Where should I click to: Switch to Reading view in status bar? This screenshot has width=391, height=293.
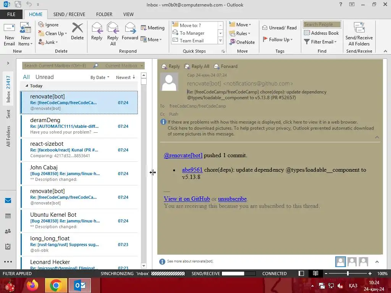click(315, 273)
